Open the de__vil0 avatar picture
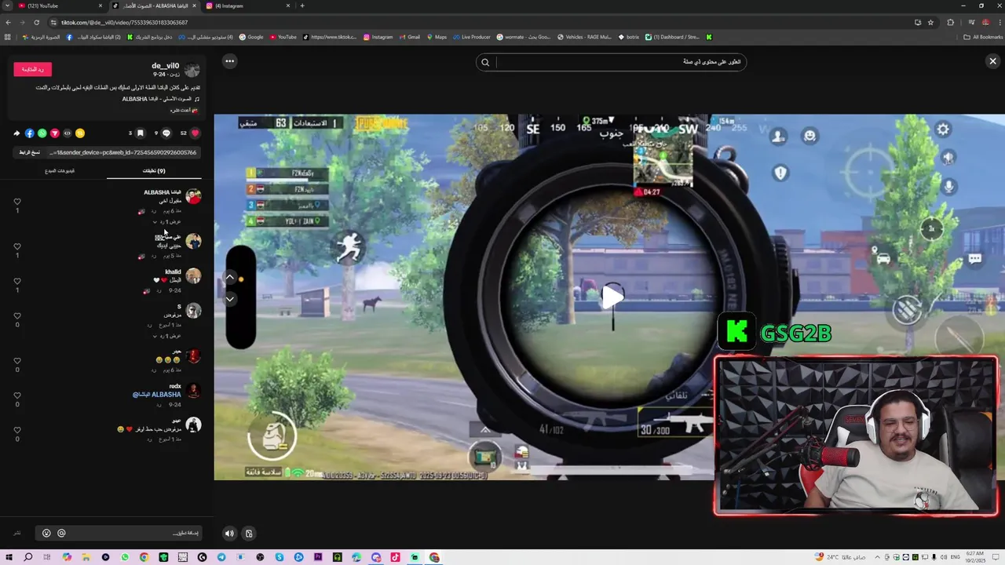Viewport: 1005px width, 565px height. [x=192, y=70]
